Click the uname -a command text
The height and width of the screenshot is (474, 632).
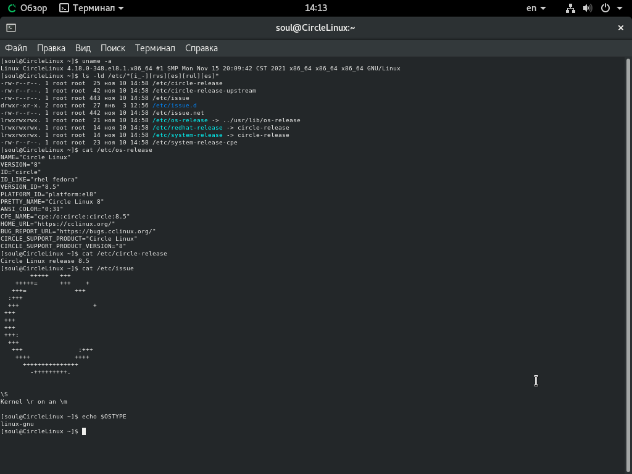click(x=97, y=61)
